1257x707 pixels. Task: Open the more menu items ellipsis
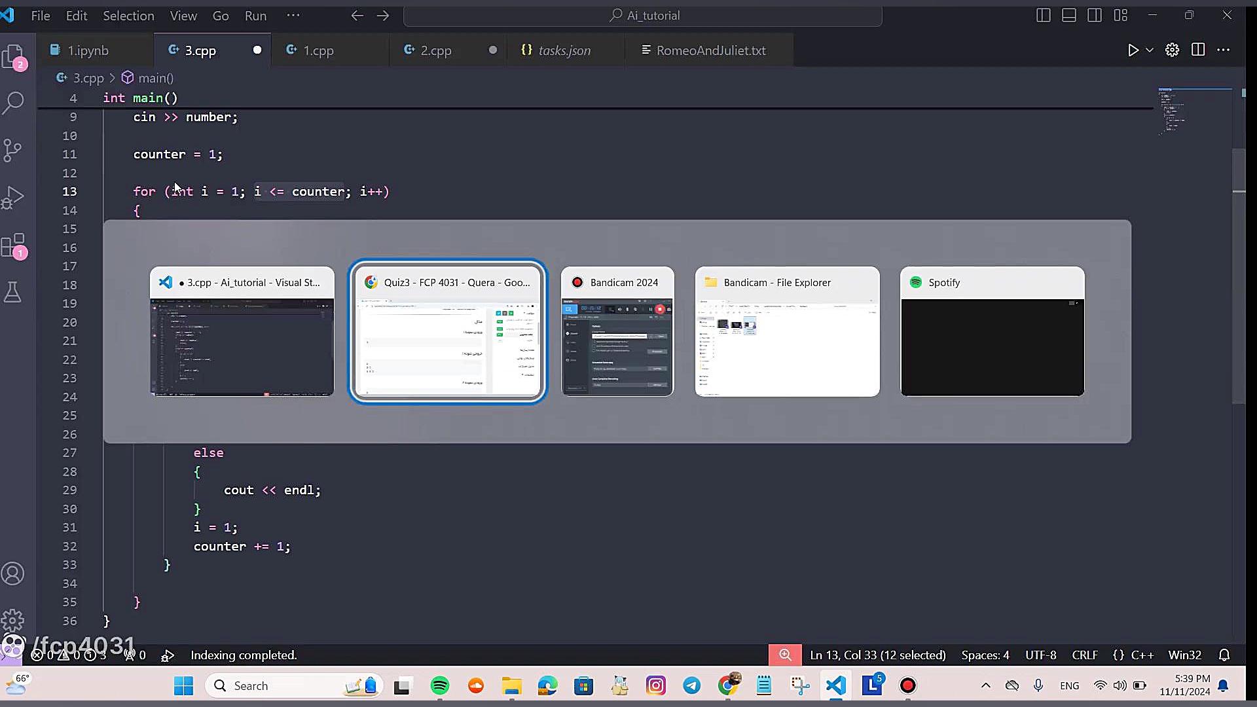point(293,15)
